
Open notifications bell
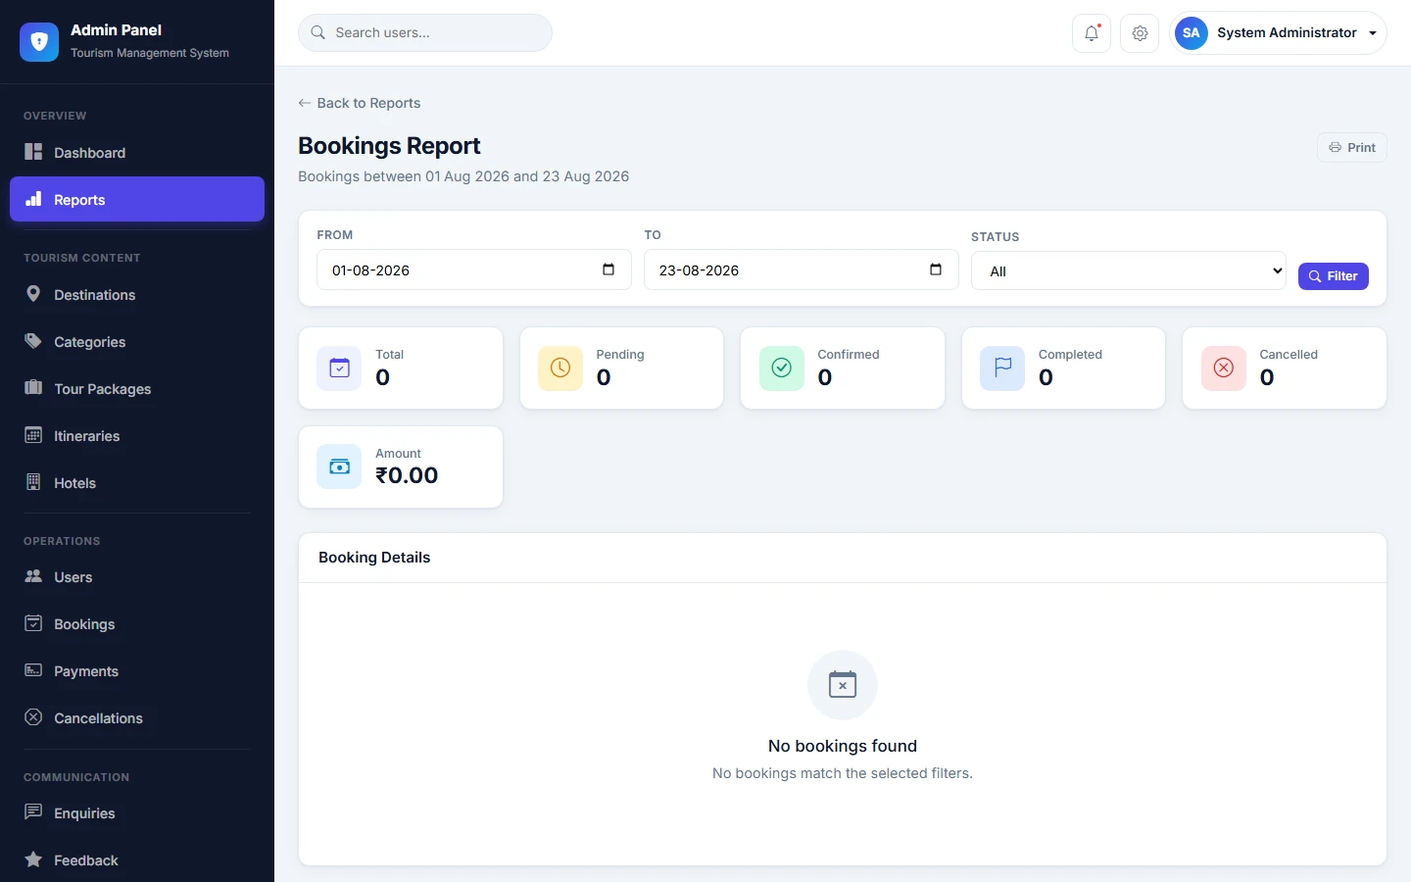[1092, 33]
